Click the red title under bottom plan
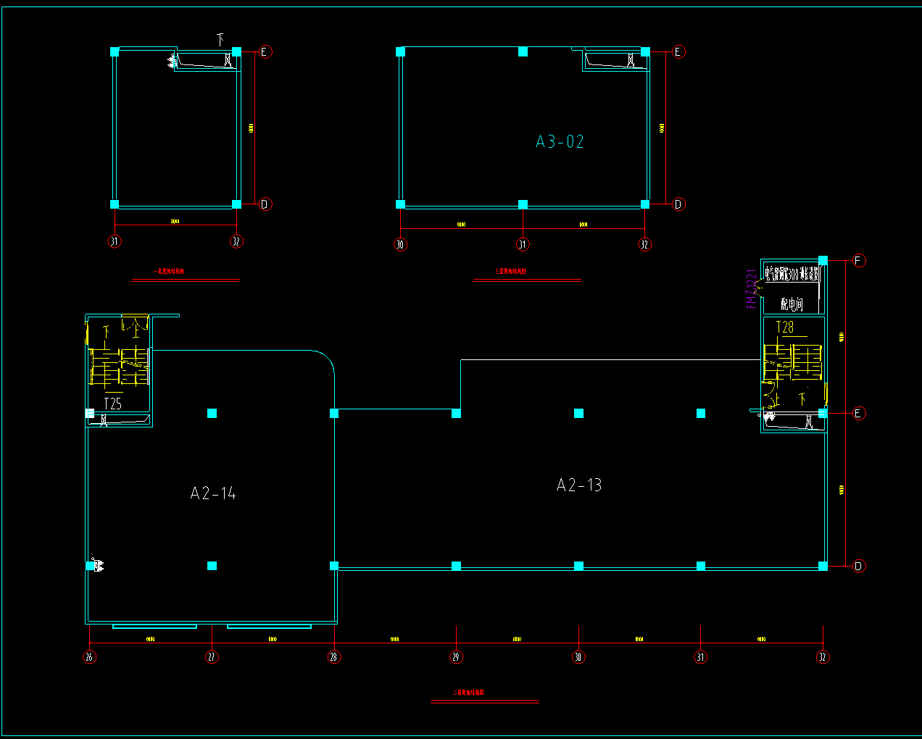The height and width of the screenshot is (739, 922). tap(468, 693)
